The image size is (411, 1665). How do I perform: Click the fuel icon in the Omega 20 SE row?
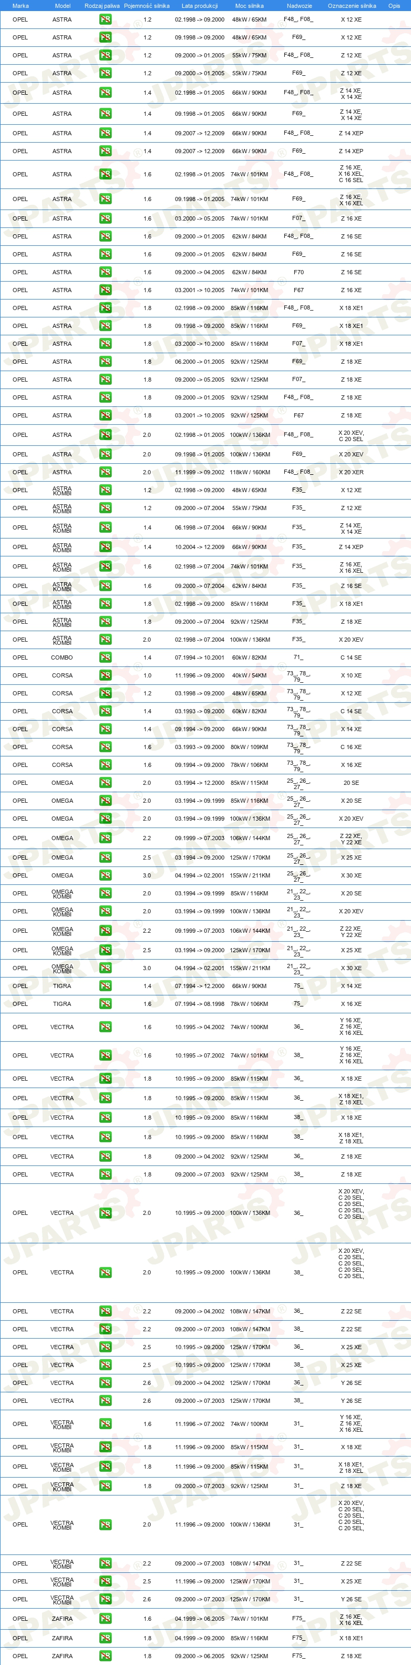pyautogui.click(x=105, y=783)
